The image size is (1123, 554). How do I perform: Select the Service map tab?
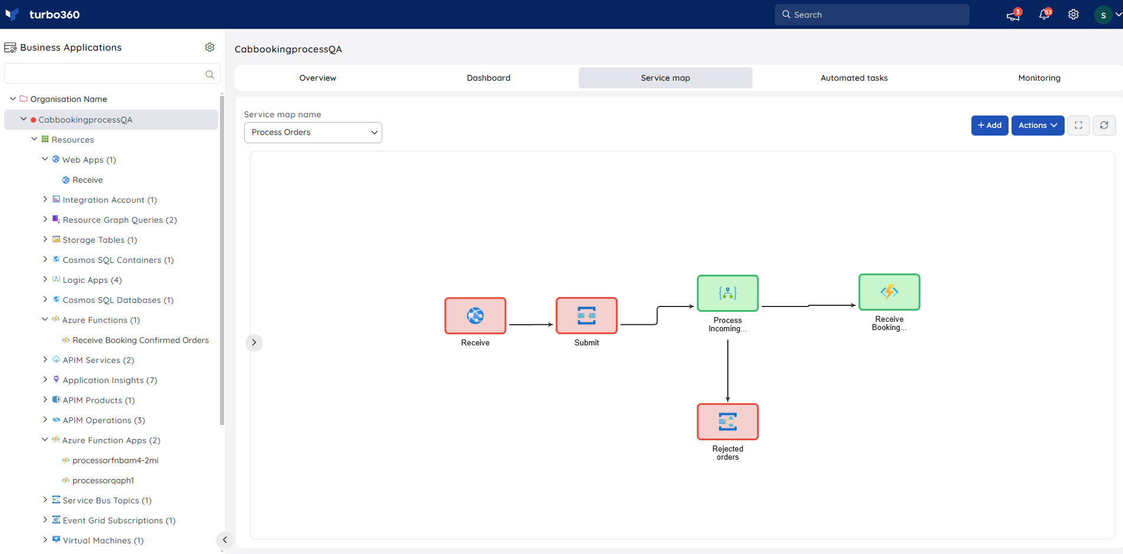tap(665, 78)
